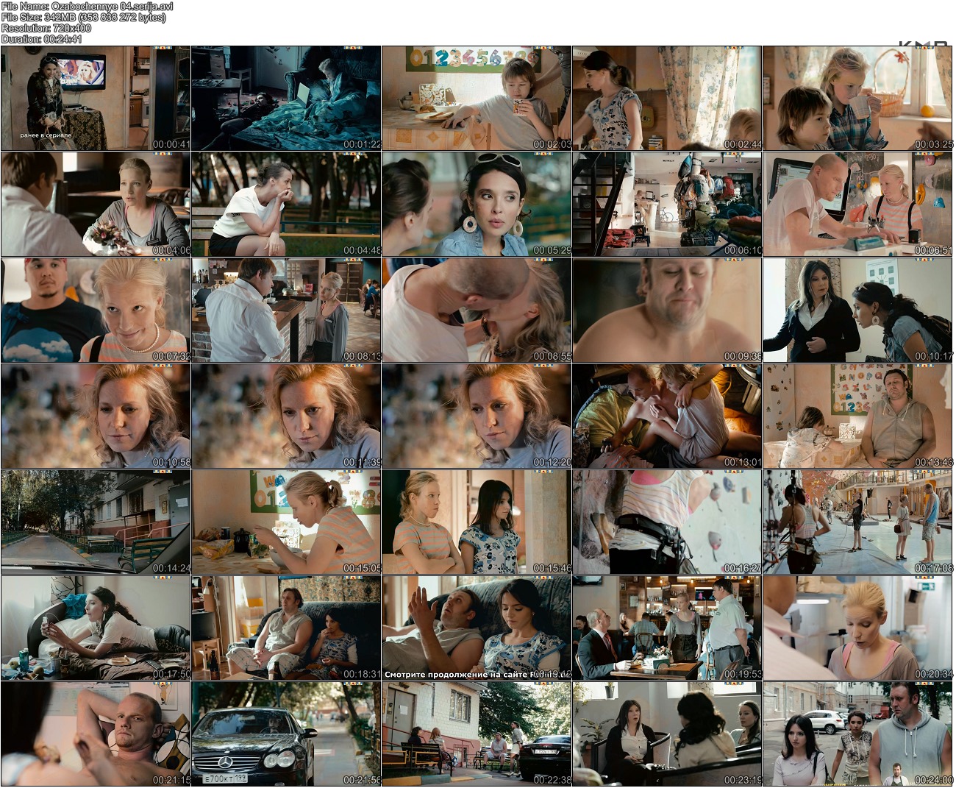Click the File Size 342MB header line

[x=83, y=18]
